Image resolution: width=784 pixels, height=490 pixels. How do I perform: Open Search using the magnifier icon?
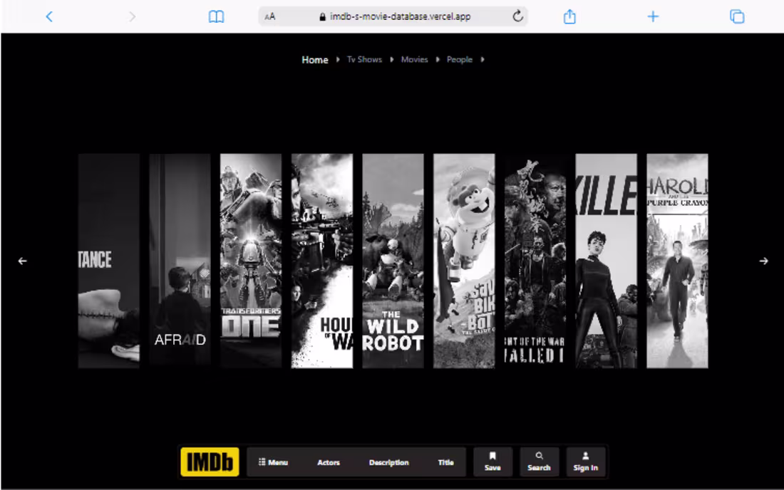(x=539, y=457)
